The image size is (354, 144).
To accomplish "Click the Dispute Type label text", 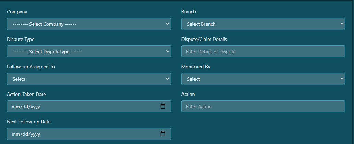I will pos(21,39).
